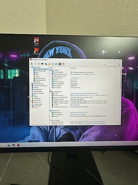Launch the flame System Stability Test icon
The width and height of the screenshot is (138, 185).
tap(49, 64)
